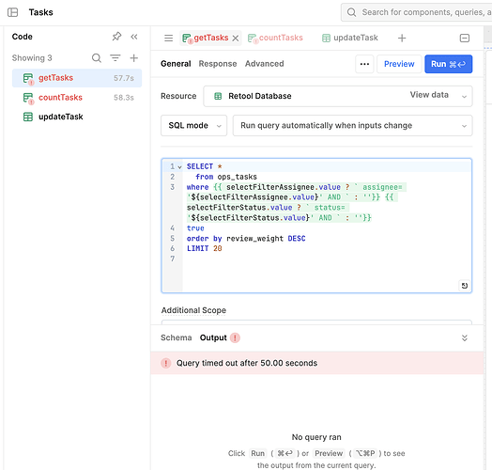The height and width of the screenshot is (470, 492).
Task: Add a new query tab
Action: [x=402, y=38]
